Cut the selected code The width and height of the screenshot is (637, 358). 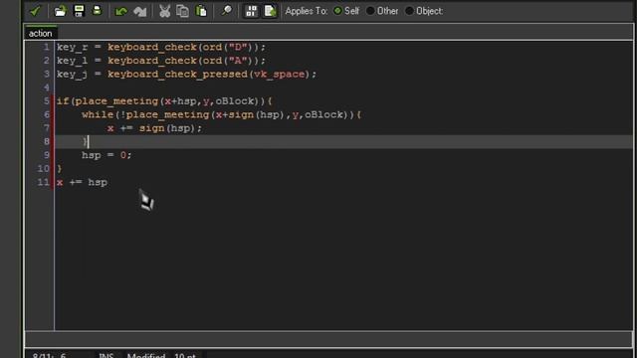(164, 11)
